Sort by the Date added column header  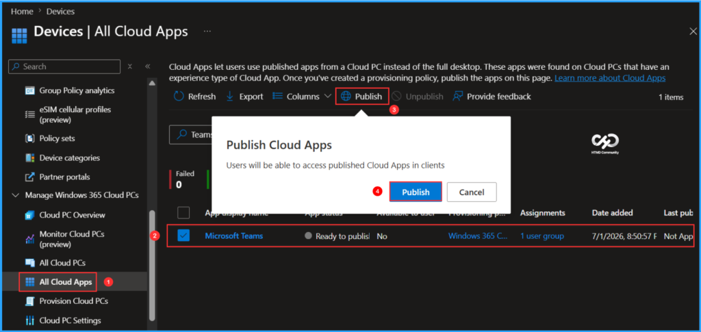(612, 213)
